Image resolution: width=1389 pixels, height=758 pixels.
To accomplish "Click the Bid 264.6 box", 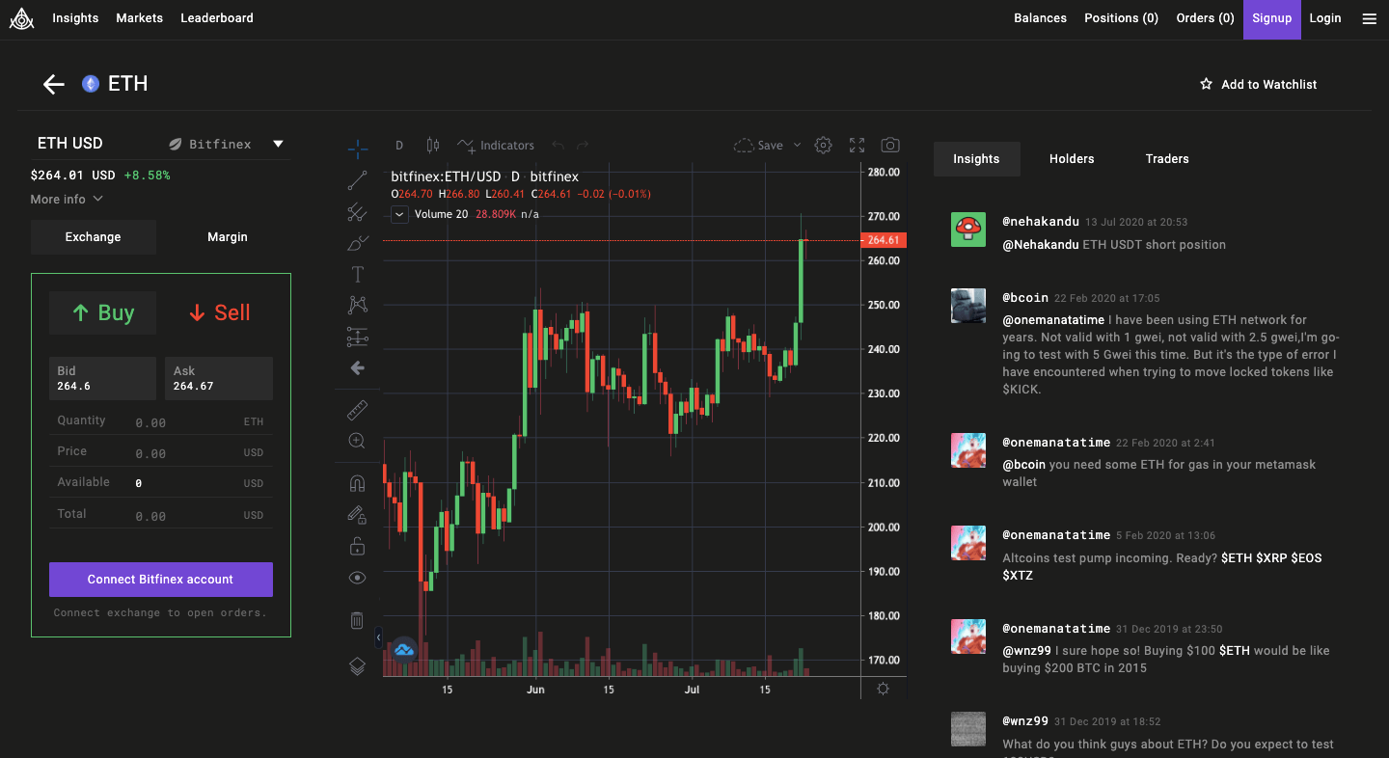I will tap(102, 378).
